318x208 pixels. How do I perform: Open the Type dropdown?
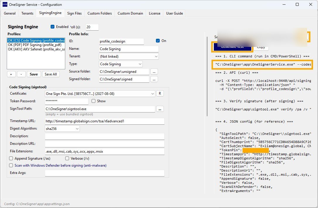click(x=121, y=64)
